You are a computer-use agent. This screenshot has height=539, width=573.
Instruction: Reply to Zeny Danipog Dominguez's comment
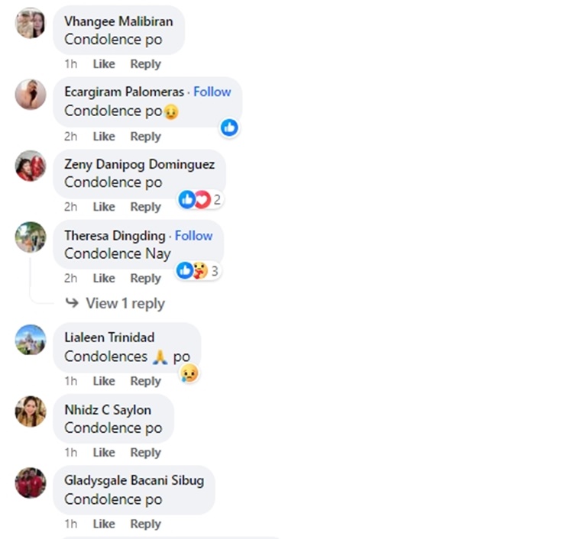point(145,207)
